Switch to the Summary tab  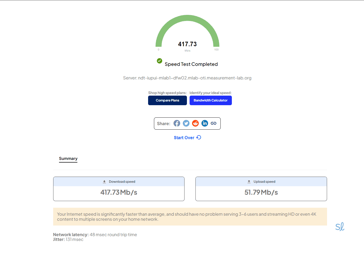tap(68, 159)
